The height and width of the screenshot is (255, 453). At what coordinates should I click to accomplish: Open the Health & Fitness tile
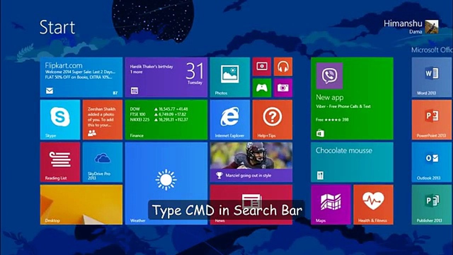point(373,205)
